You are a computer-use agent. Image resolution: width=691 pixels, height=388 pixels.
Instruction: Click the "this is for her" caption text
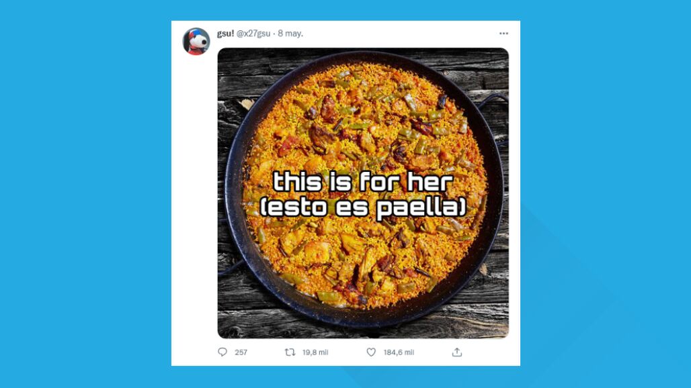coord(363,181)
